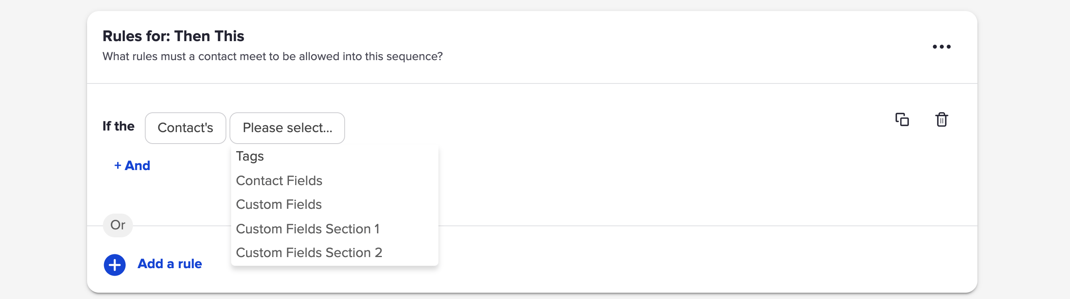The image size is (1070, 299).
Task: Click the Rules for: Then This heading
Action: tap(173, 36)
